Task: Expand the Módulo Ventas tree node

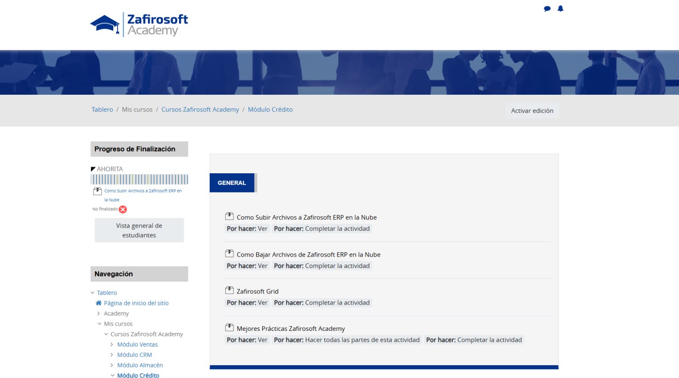Action: point(112,344)
